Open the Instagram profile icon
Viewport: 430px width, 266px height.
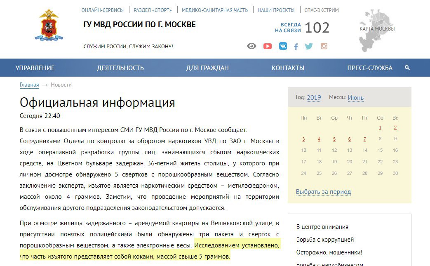[x=324, y=46]
